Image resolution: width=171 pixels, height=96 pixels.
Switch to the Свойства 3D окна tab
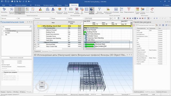161,92
